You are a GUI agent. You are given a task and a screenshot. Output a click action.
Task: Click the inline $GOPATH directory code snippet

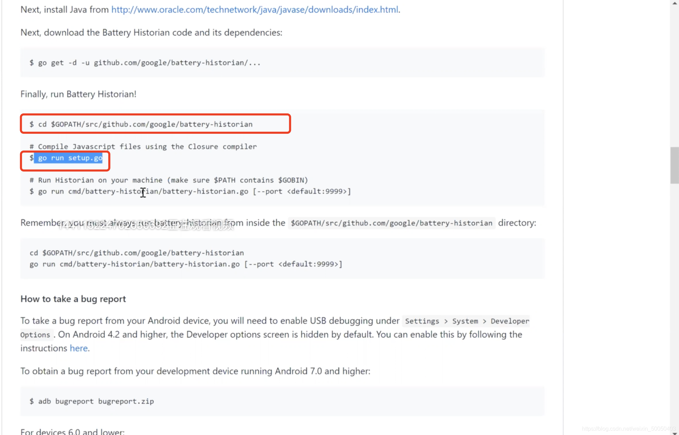tap(391, 223)
